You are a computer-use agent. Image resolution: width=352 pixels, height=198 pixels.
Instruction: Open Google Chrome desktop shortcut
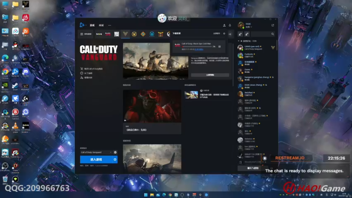click(x=5, y=73)
